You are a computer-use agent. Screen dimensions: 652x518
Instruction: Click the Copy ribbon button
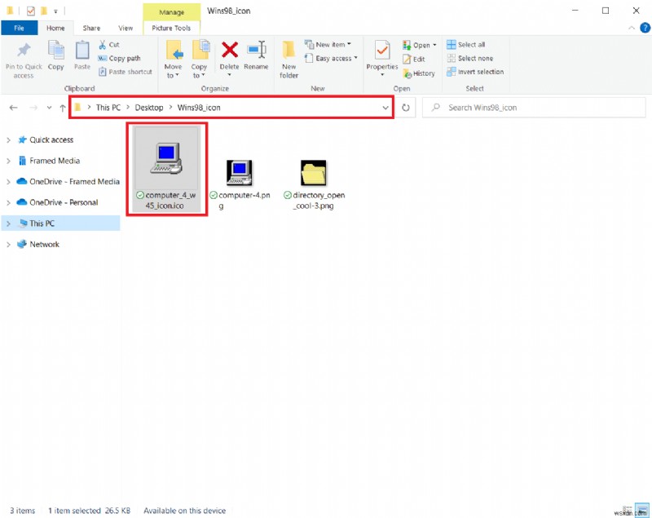coord(55,55)
